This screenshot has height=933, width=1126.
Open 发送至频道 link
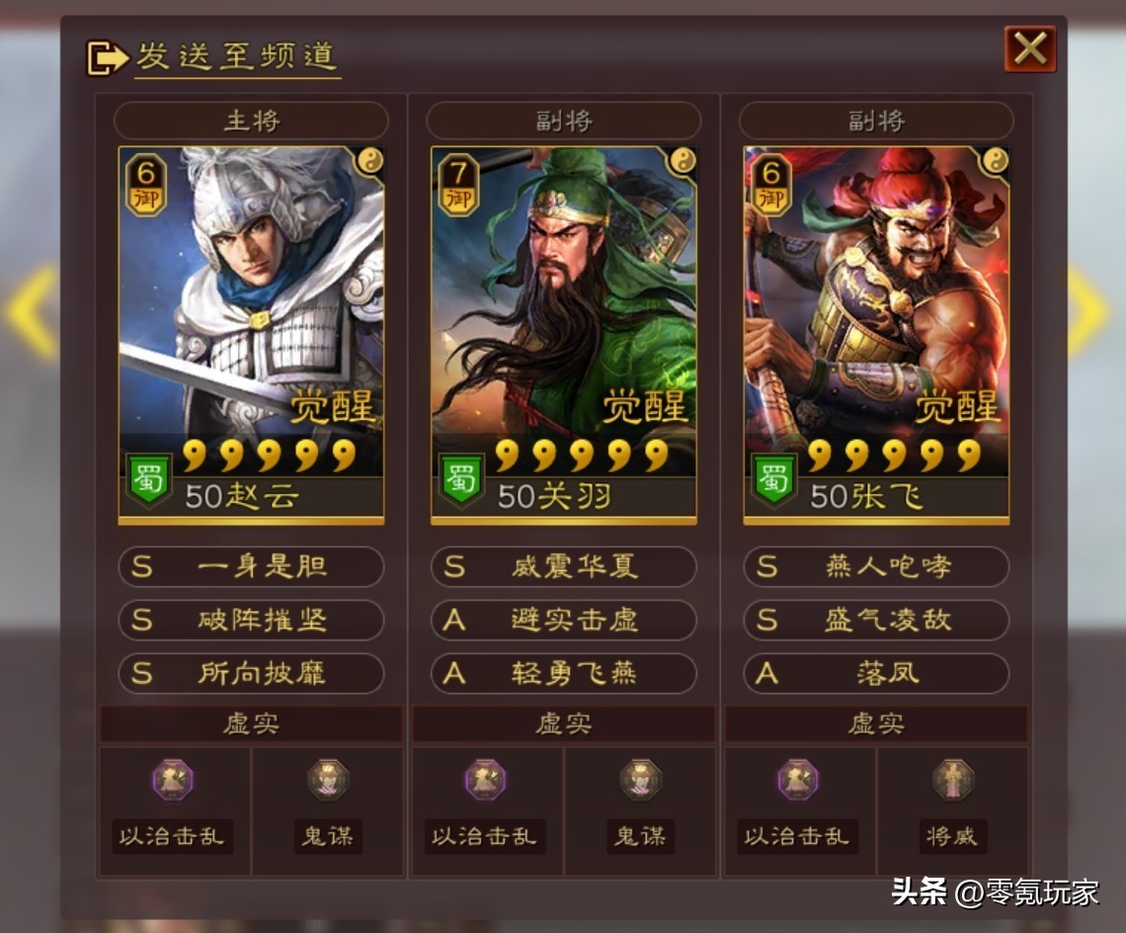point(236,56)
